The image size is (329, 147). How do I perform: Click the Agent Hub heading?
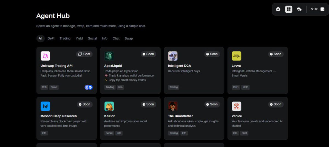[x=53, y=16]
